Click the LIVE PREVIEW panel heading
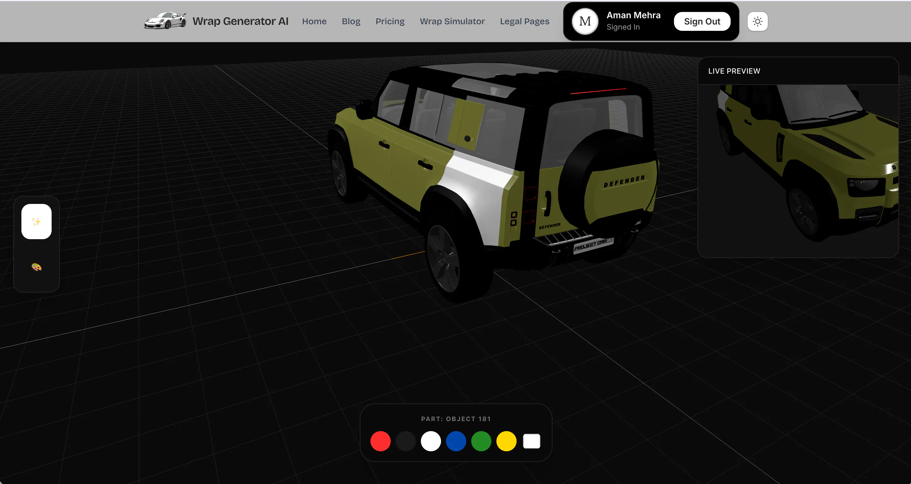Screen dimensions: 911x484 (734, 71)
